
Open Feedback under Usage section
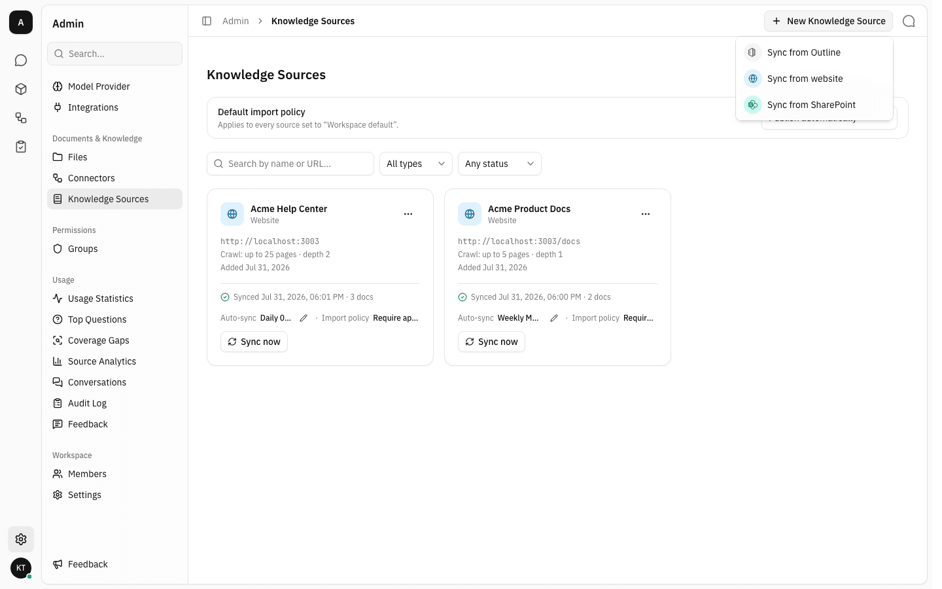pos(114,424)
